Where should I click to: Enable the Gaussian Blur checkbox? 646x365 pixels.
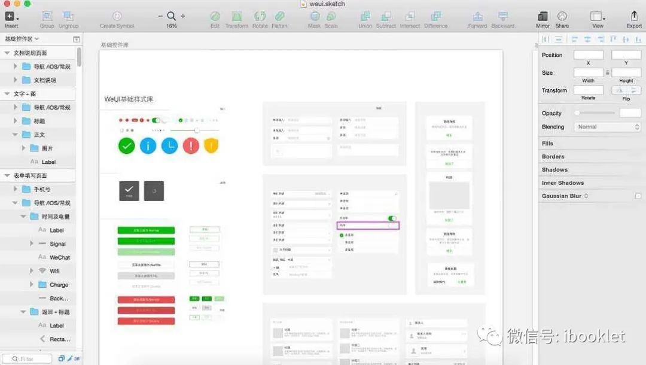click(x=638, y=196)
